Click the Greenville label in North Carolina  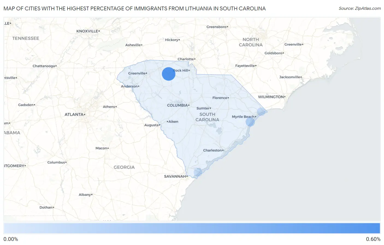[293, 44]
